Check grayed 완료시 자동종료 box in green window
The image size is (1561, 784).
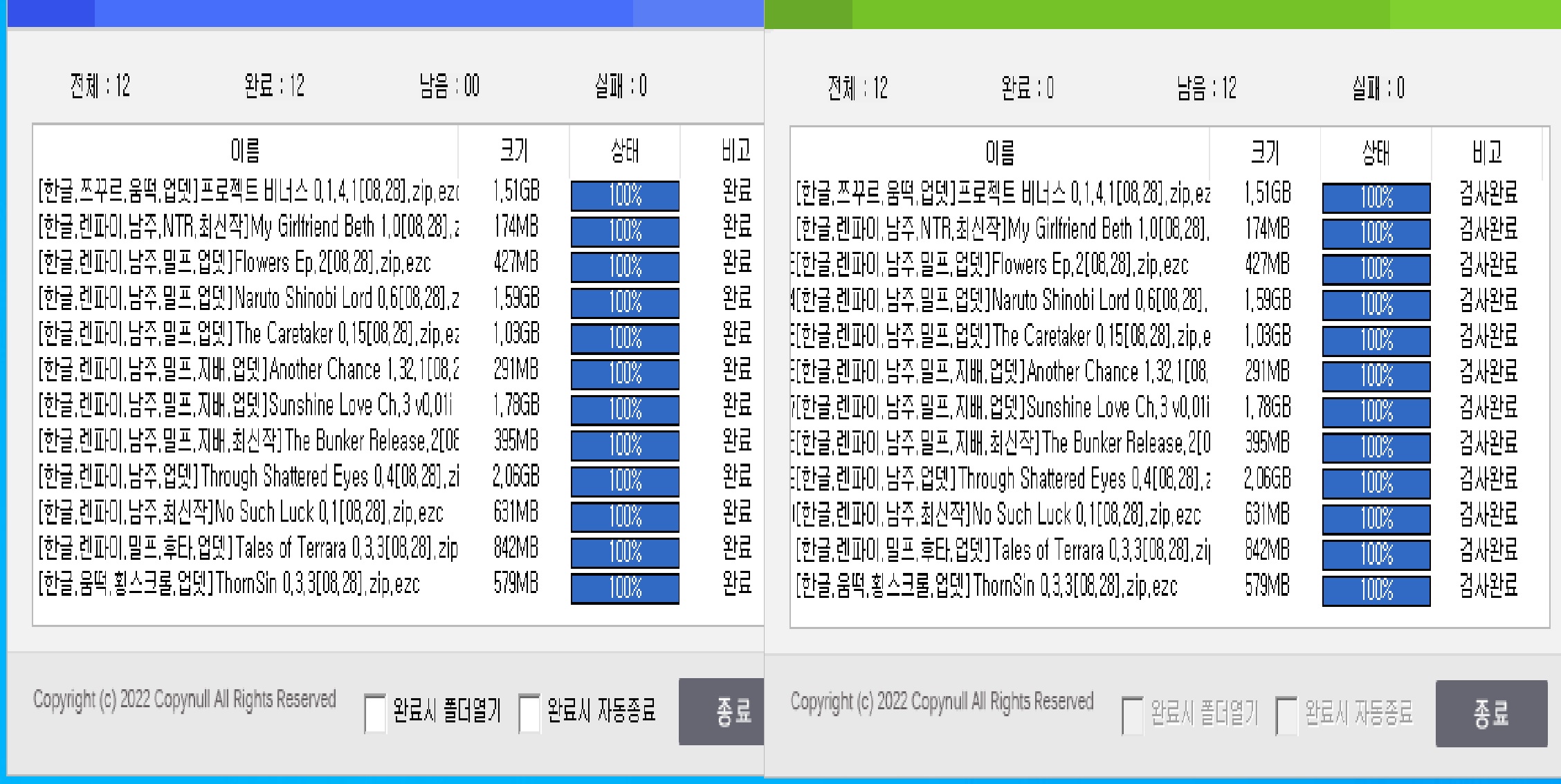tap(1286, 715)
